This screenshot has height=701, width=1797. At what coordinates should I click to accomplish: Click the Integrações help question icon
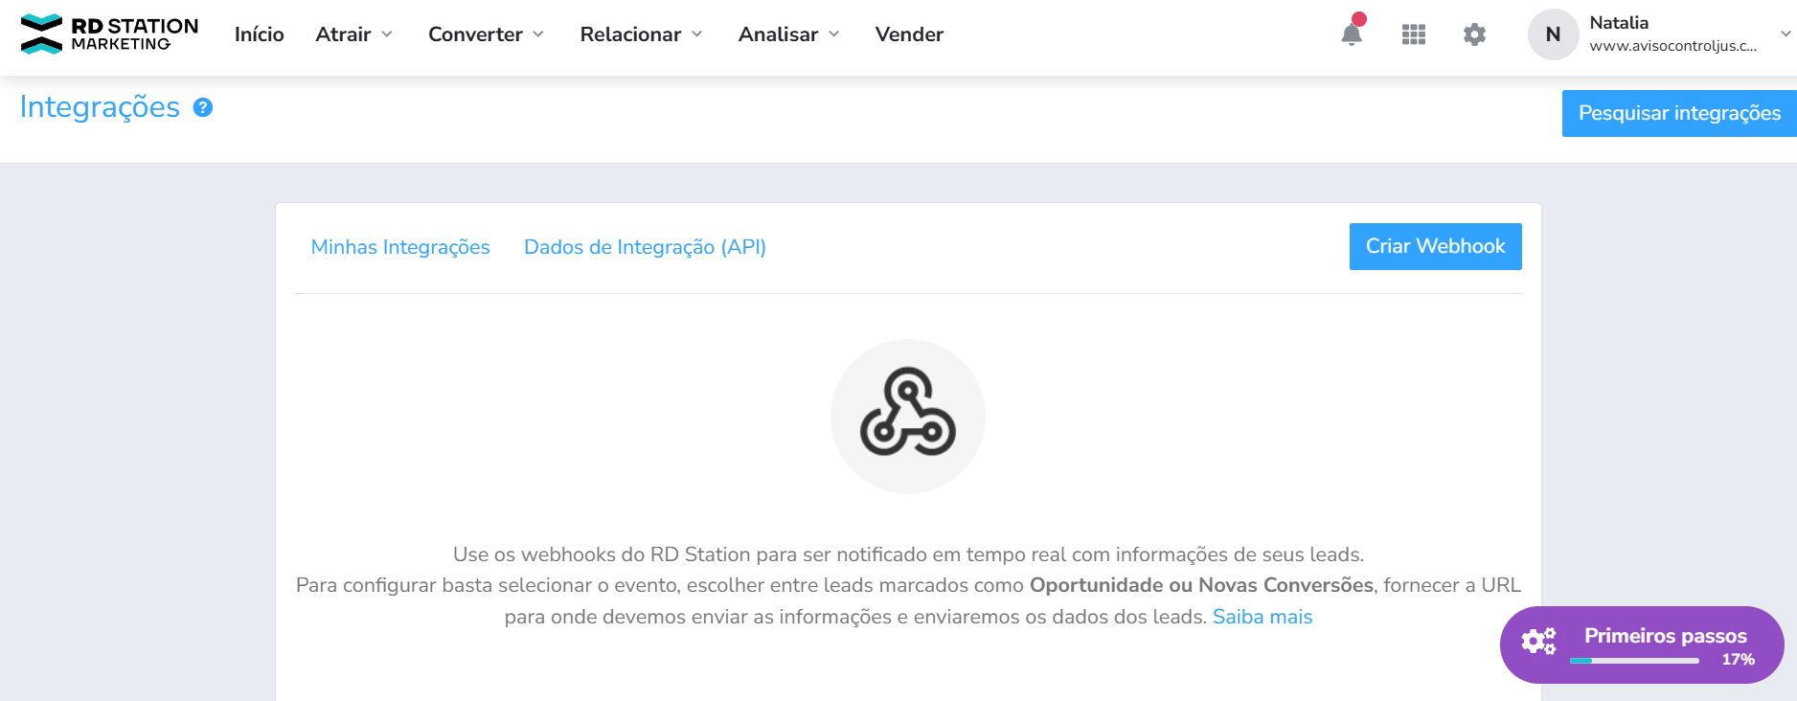click(x=203, y=107)
